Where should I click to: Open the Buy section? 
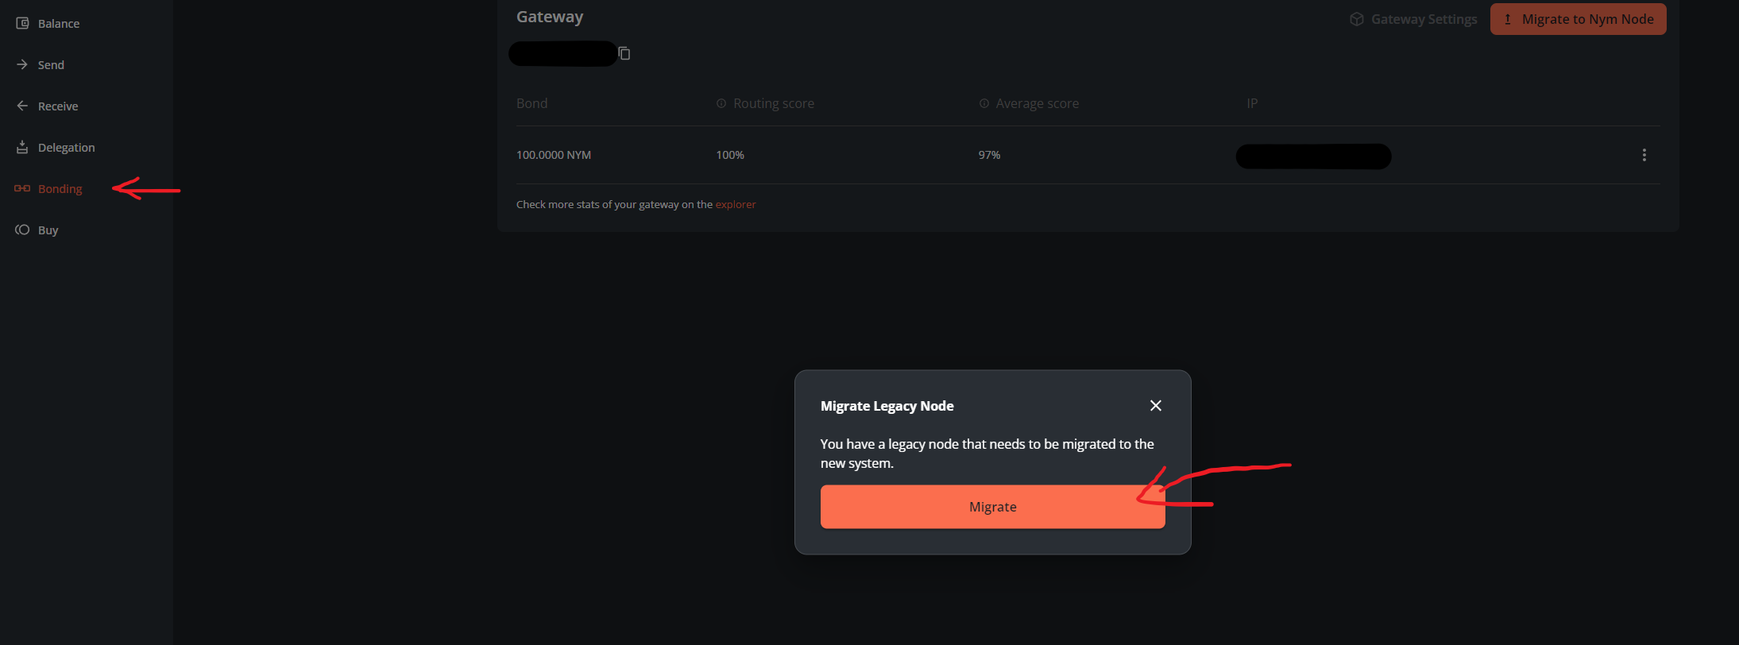[x=48, y=230]
